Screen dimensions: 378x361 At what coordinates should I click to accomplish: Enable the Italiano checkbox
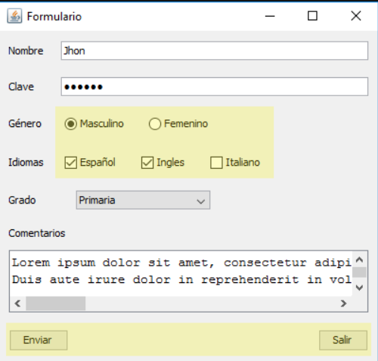[216, 163]
